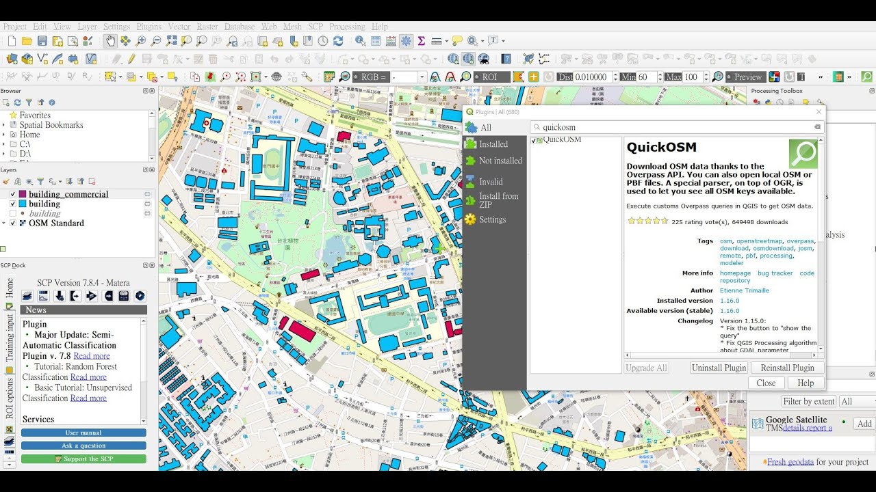The height and width of the screenshot is (492, 876).
Task: Select Install from ZIP tab
Action: tap(494, 200)
